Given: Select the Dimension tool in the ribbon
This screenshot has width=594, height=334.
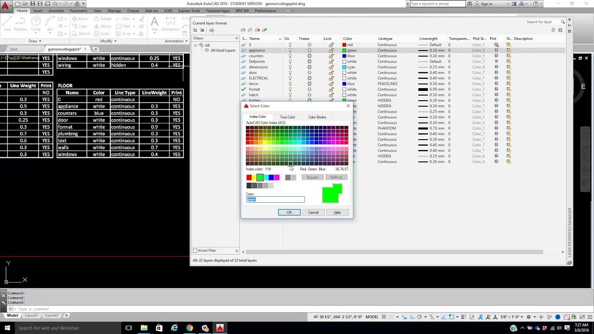Looking at the screenshot, I should (x=171, y=23).
